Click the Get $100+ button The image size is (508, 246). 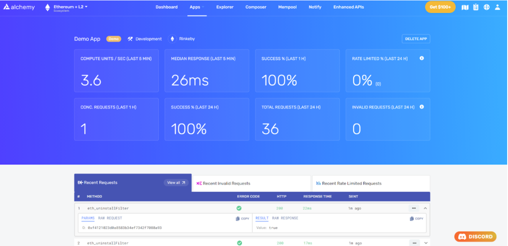[x=440, y=7]
